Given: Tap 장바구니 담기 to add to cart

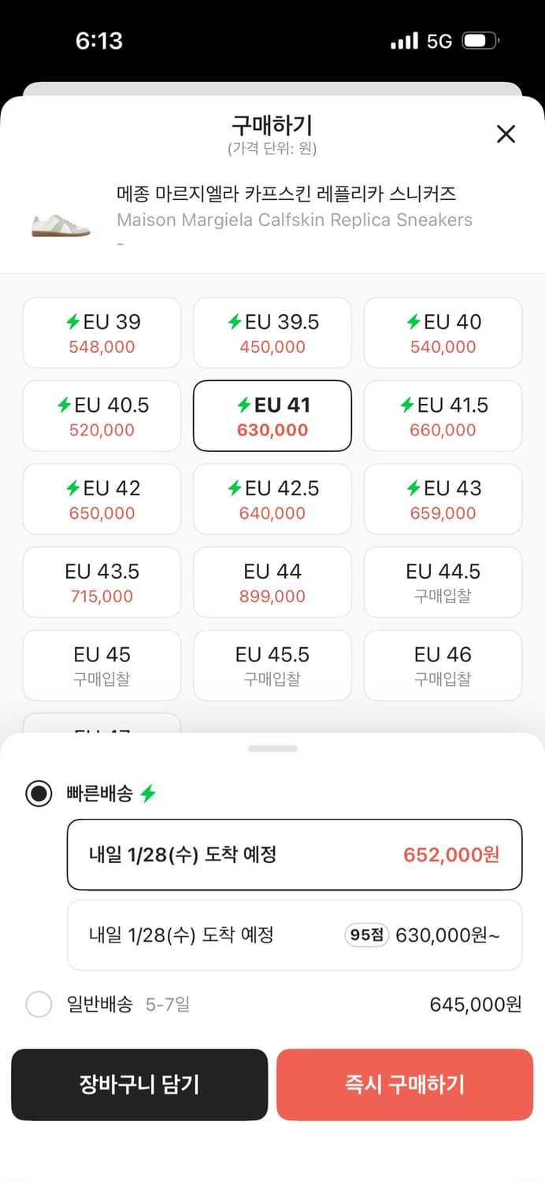Looking at the screenshot, I should pos(139,1084).
